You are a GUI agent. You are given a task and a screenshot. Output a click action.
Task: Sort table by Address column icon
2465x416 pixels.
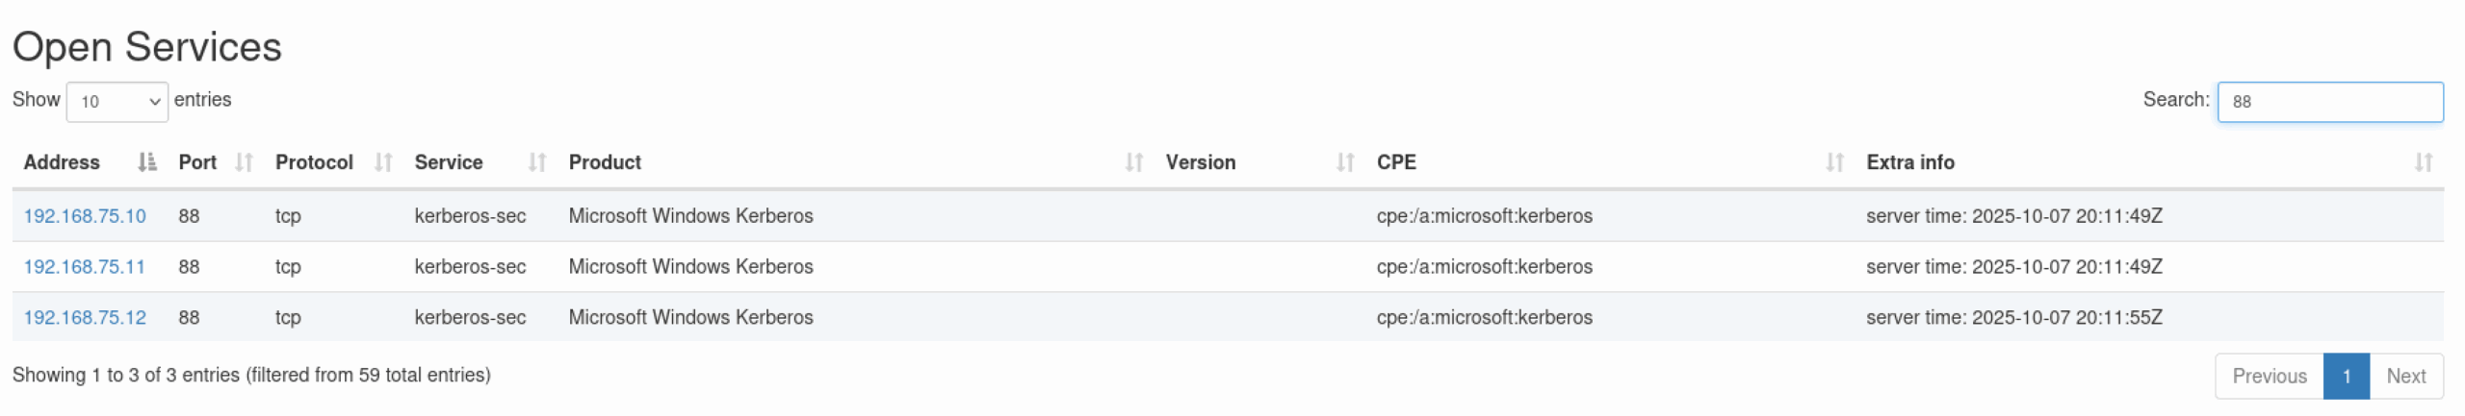point(146,162)
